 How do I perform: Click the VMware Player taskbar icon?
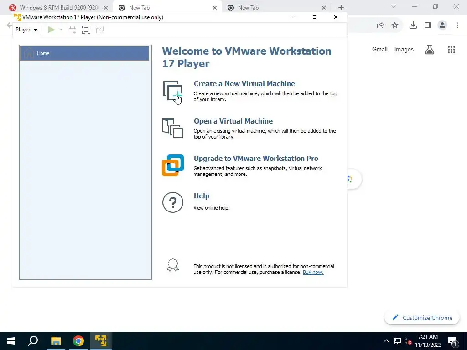(101, 341)
